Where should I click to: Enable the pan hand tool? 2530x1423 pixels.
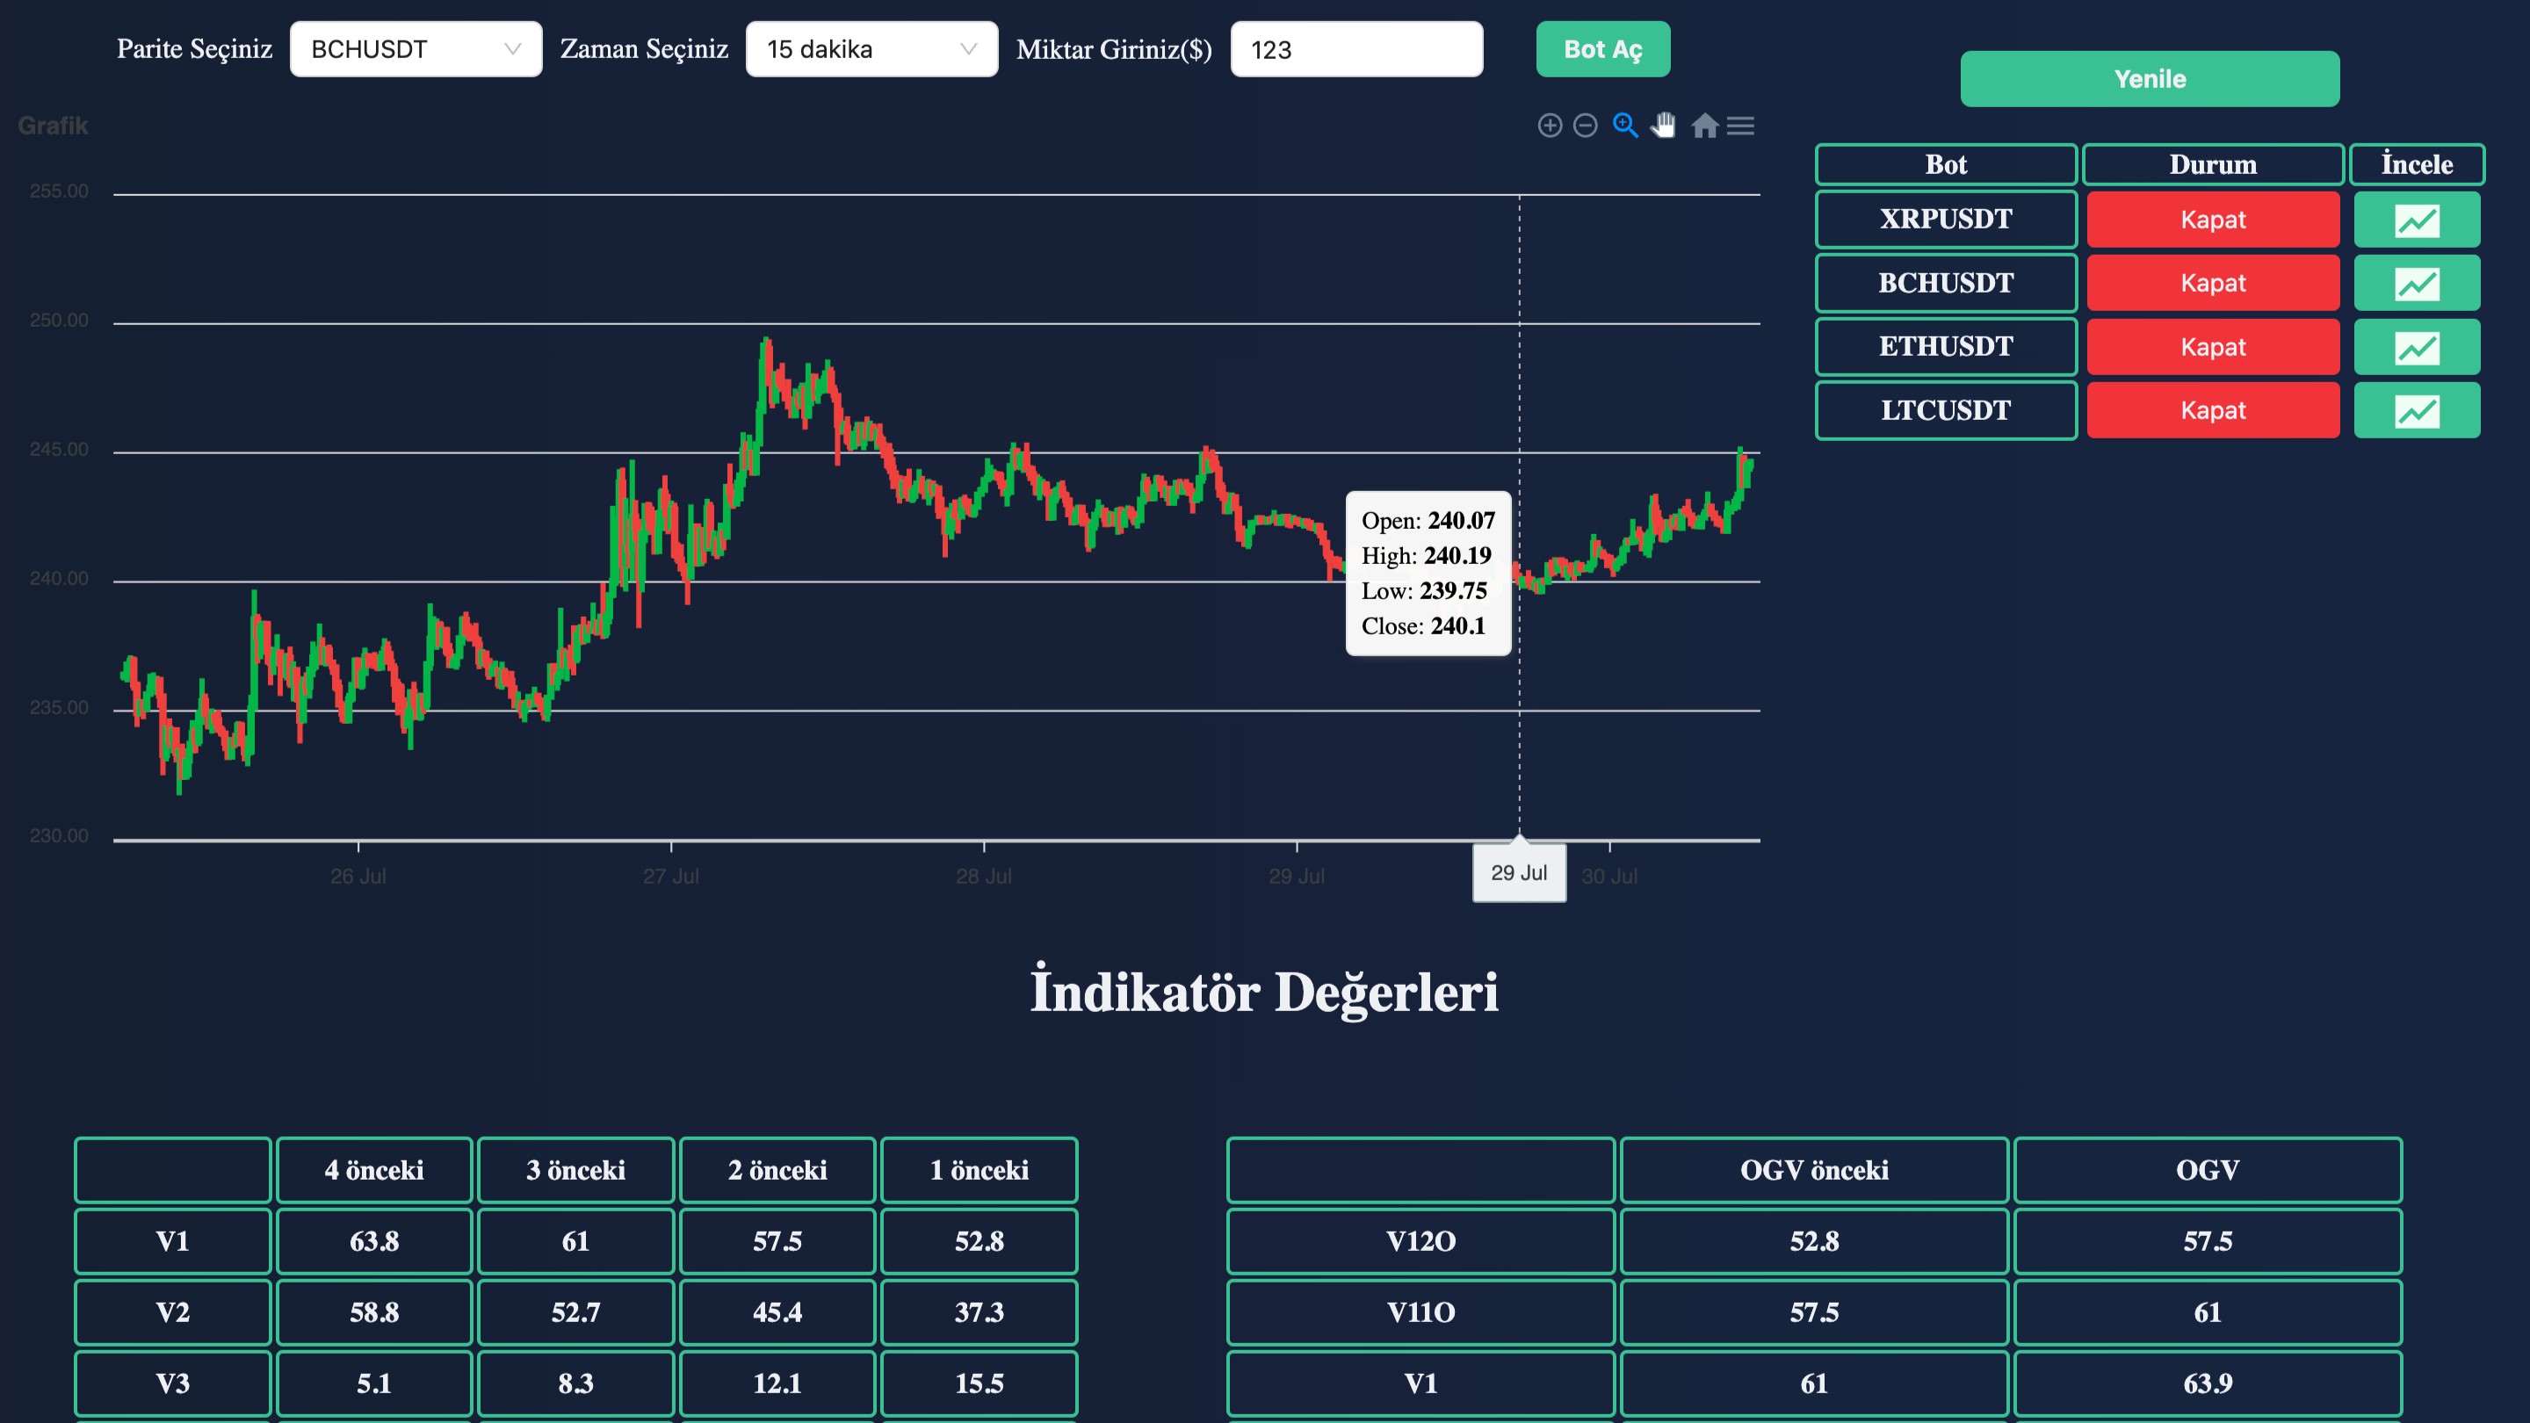[x=1664, y=125]
